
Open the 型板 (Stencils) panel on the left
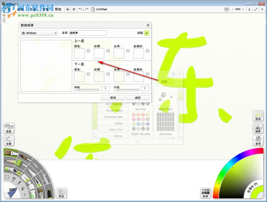9,128
